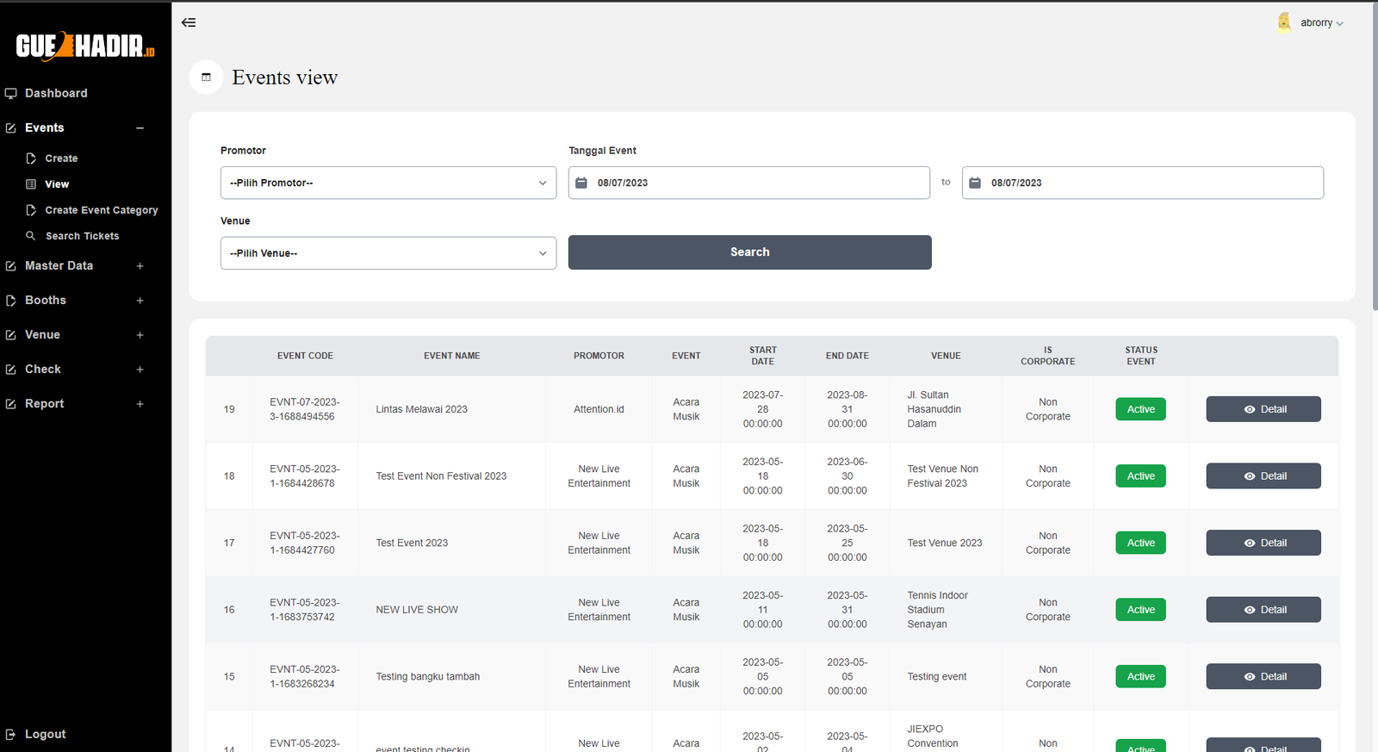Image resolution: width=1378 pixels, height=752 pixels.
Task: Click the View list icon under Events
Action: [31, 184]
